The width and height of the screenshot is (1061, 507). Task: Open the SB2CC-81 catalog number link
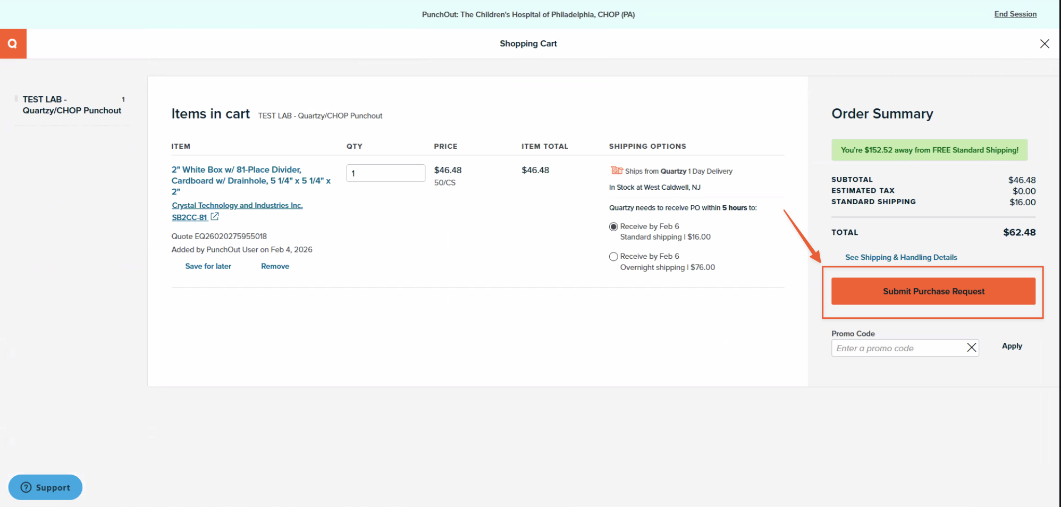click(189, 217)
